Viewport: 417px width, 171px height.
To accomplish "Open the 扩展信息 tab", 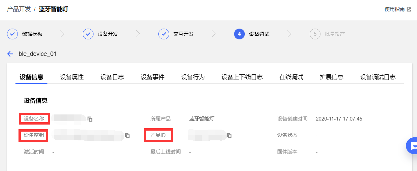I will (x=332, y=77).
